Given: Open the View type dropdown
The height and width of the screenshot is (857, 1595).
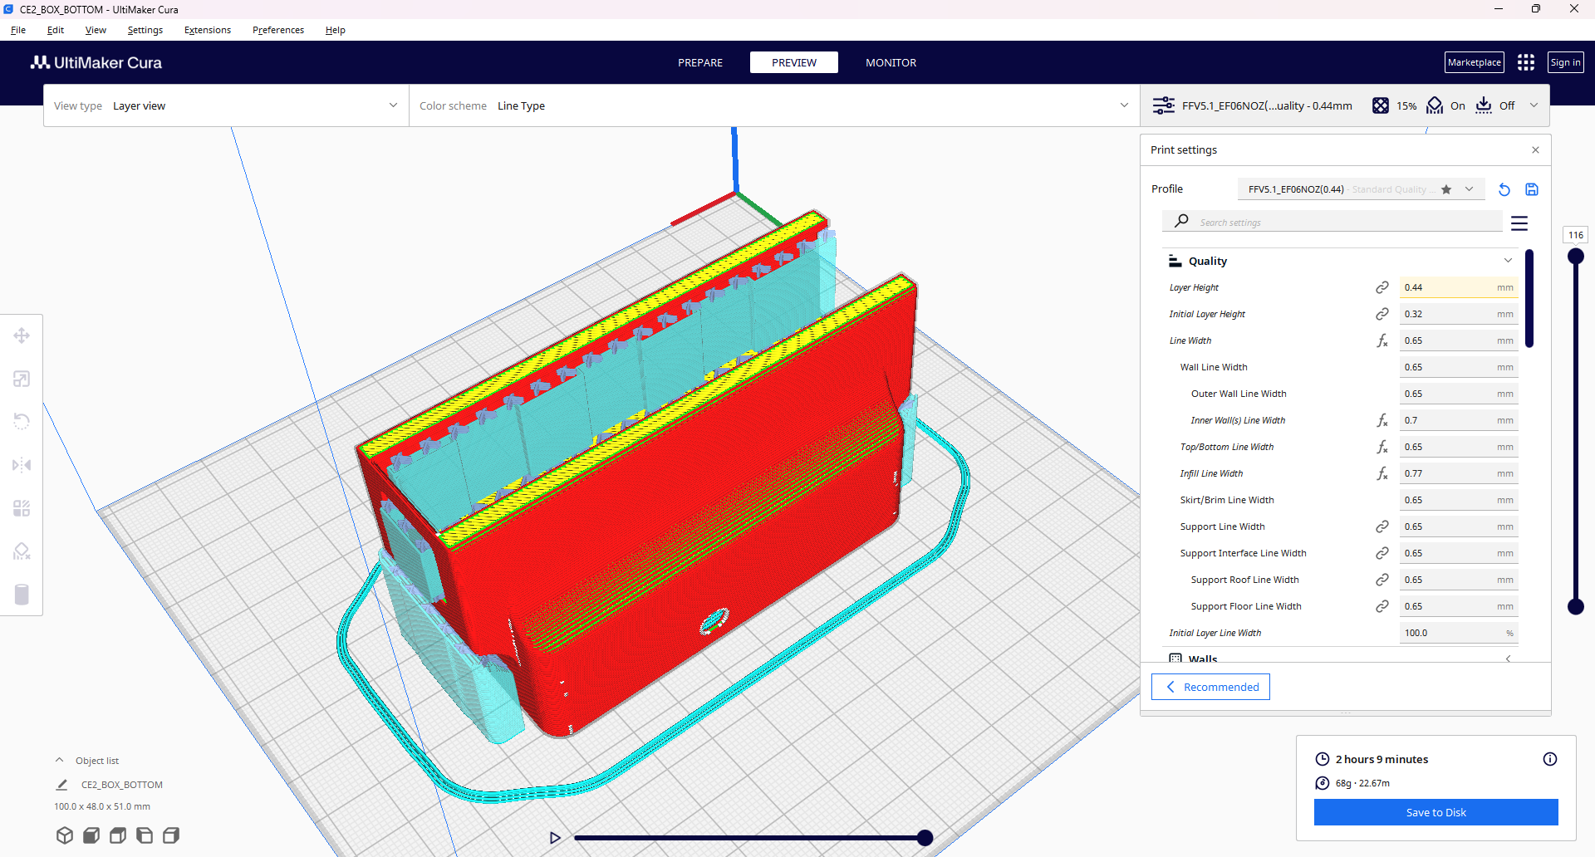Looking at the screenshot, I should [226, 105].
